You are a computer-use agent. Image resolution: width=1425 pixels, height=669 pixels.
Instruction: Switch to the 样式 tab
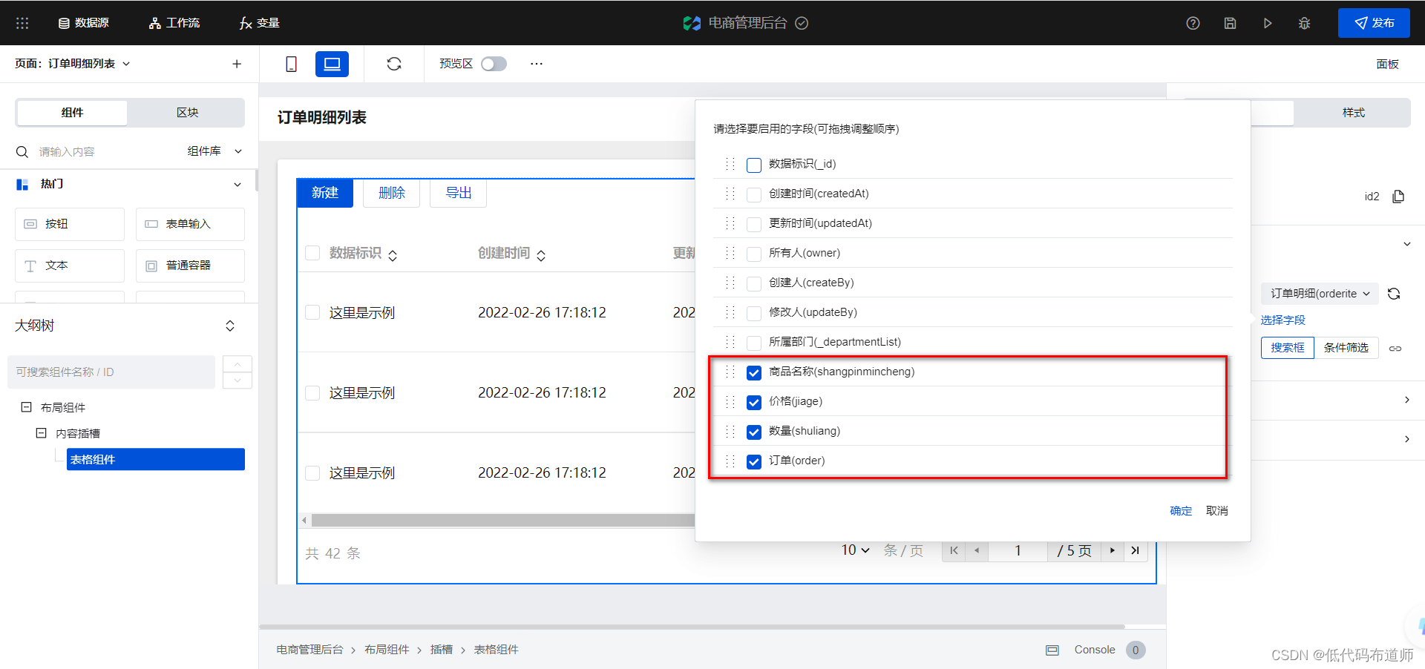[1353, 113]
